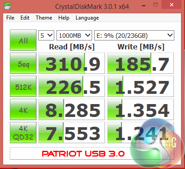Click the Seq read result 310.9
Image resolution: width=185 pixels, height=169 pixels.
tap(72, 63)
